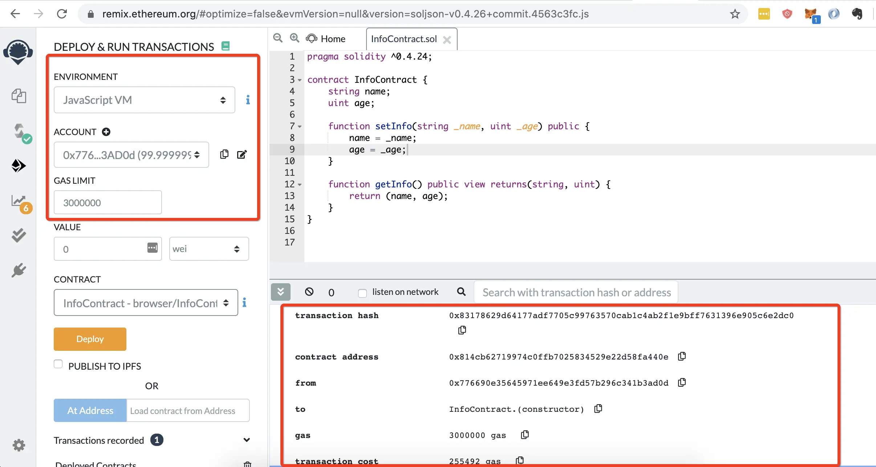Viewport: 876px width, 467px height.
Task: Enable listen on network checkbox
Action: tap(362, 293)
